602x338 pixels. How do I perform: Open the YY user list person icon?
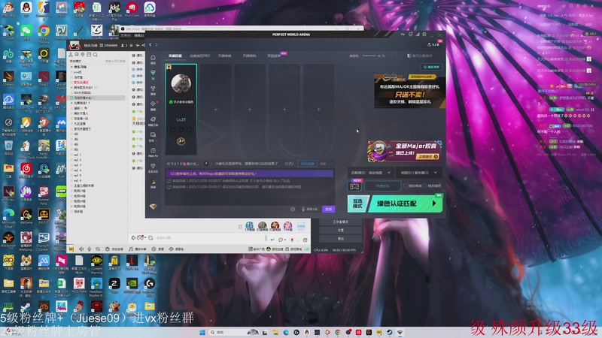71,55
